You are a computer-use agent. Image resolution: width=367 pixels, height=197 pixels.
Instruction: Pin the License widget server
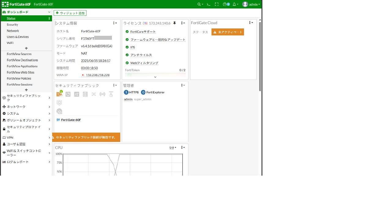point(174,23)
